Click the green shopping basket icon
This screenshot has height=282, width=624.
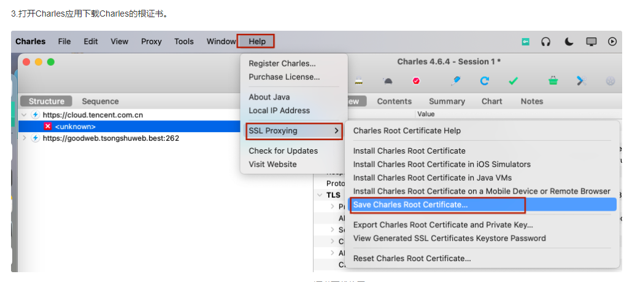point(553,81)
